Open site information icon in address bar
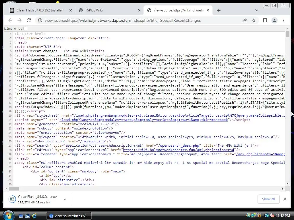The height and width of the screenshot is (220, 294). point(40,20)
